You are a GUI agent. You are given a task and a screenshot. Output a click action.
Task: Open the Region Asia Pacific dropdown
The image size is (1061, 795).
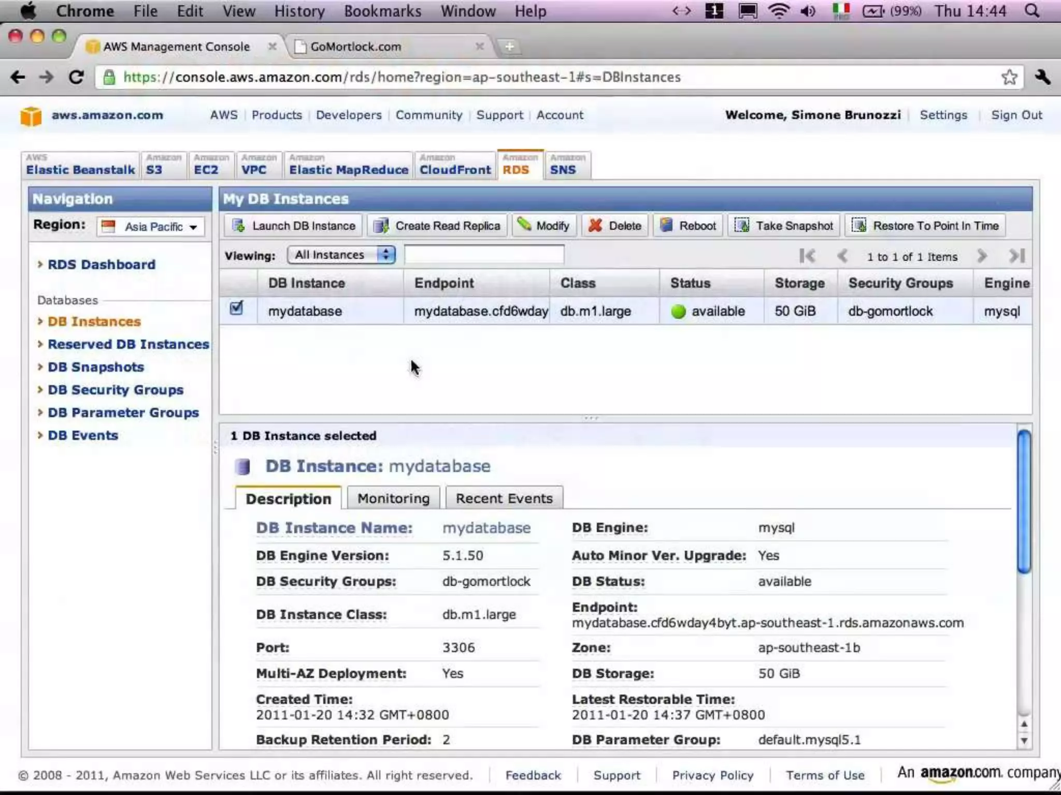click(x=151, y=227)
